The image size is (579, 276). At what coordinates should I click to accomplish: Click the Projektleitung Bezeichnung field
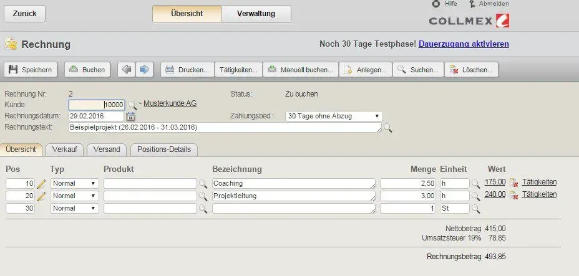pos(294,196)
